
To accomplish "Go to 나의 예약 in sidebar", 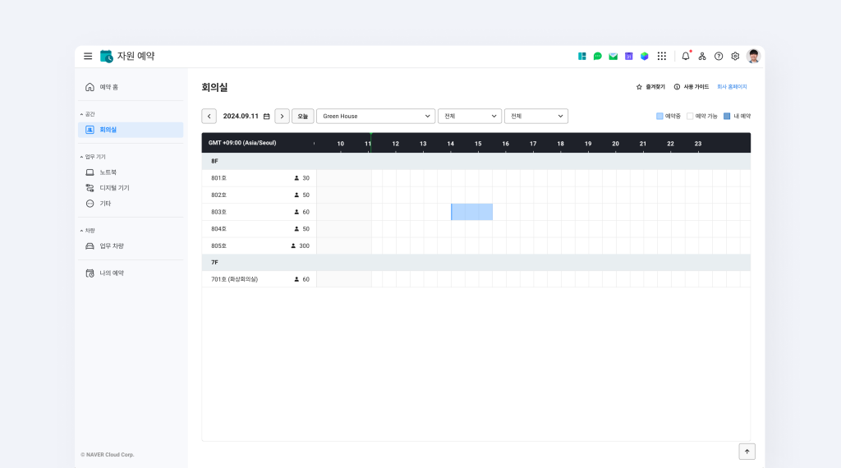I will (x=111, y=273).
